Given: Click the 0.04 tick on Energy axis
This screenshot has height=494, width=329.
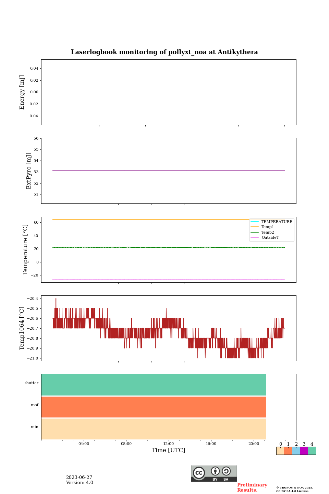Looking at the screenshot, I should tap(34, 68).
